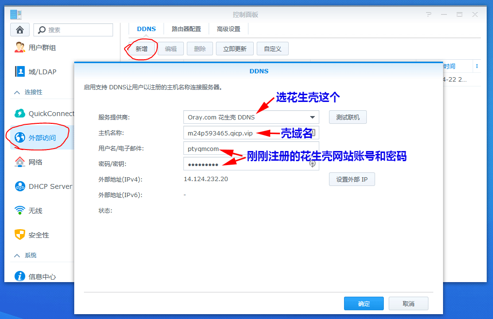Open 信息中心 info icon
The width and height of the screenshot is (493, 319).
click(20, 276)
